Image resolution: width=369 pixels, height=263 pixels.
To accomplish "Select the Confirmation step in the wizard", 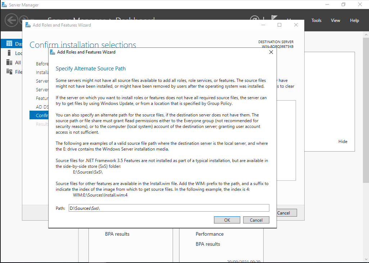I will (39, 115).
